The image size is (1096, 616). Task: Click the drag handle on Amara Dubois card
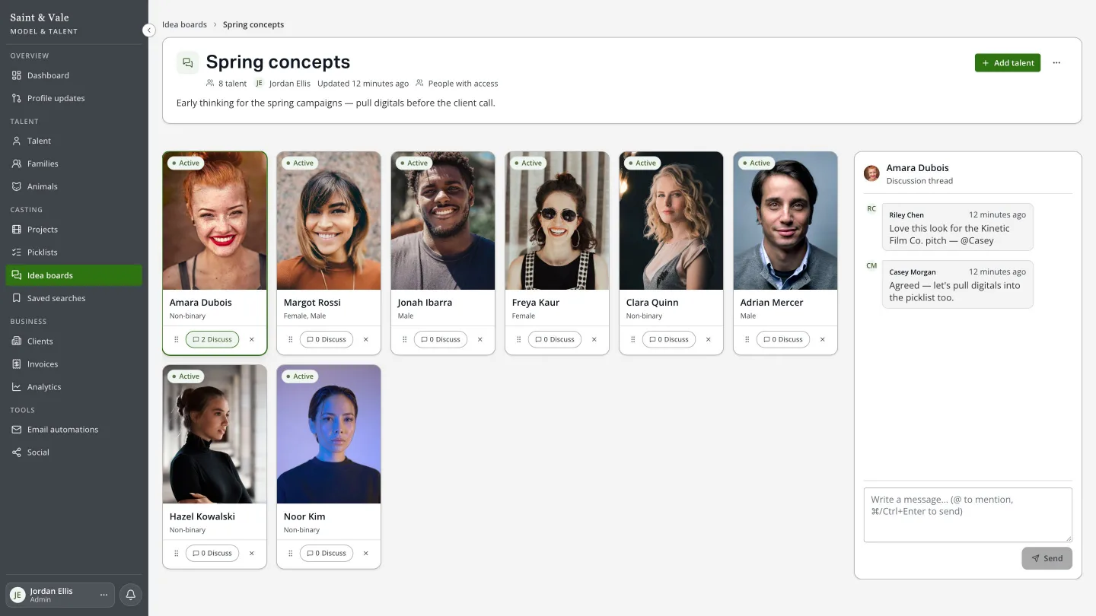point(177,340)
